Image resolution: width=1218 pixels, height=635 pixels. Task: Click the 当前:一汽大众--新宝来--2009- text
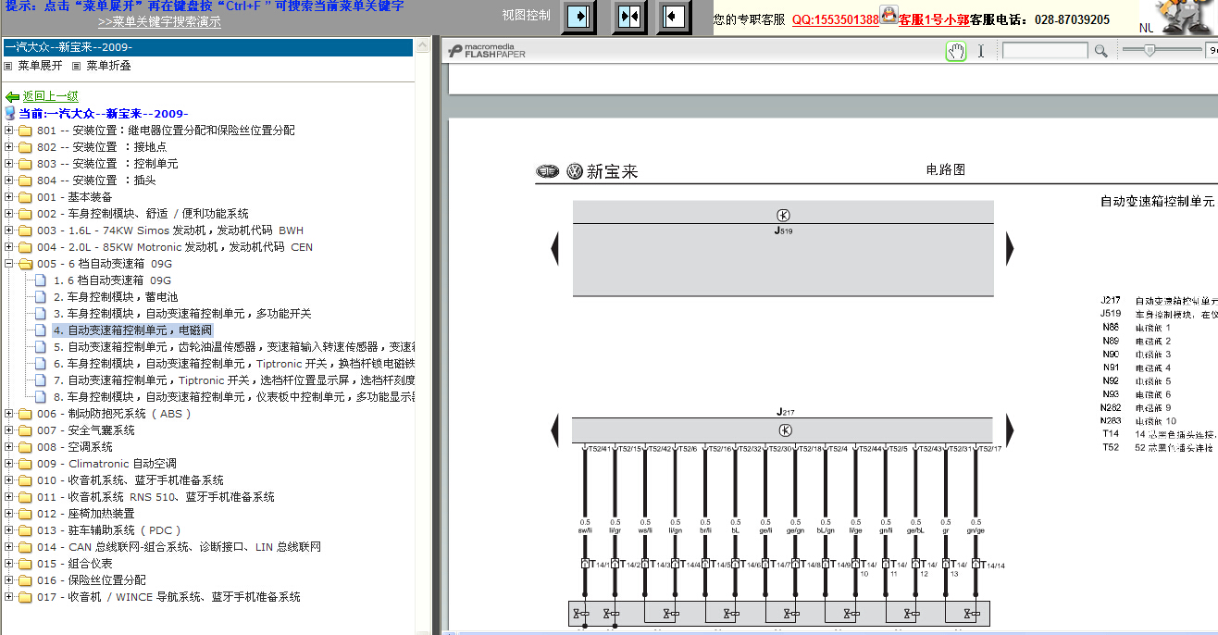(104, 113)
